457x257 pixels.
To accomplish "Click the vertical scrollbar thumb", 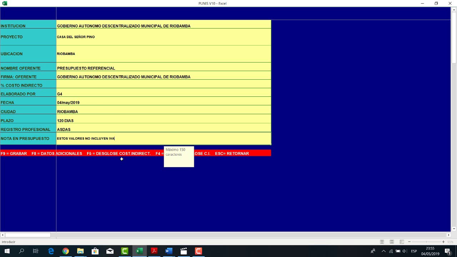I will (454, 37).
